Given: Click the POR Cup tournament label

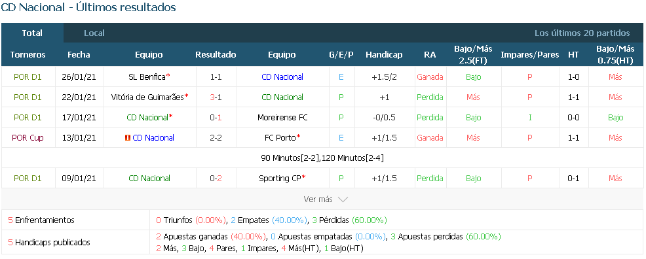Looking at the screenshot, I should point(28,138).
